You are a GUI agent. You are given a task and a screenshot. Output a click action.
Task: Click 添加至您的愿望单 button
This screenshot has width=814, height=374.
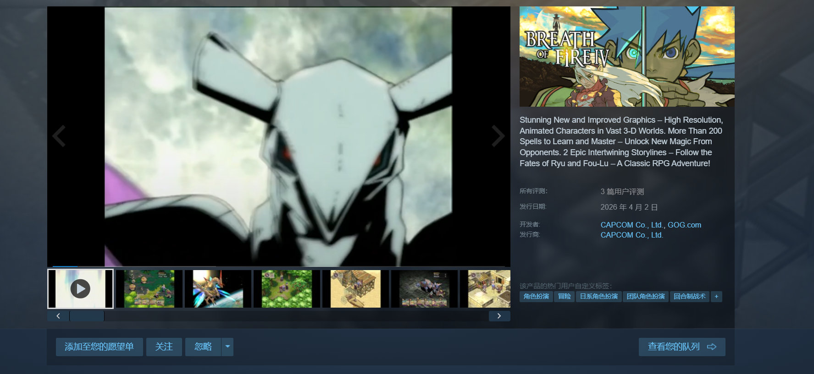coord(100,347)
